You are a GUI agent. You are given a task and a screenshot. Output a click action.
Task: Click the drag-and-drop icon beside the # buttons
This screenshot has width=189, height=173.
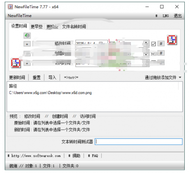click(x=172, y=40)
